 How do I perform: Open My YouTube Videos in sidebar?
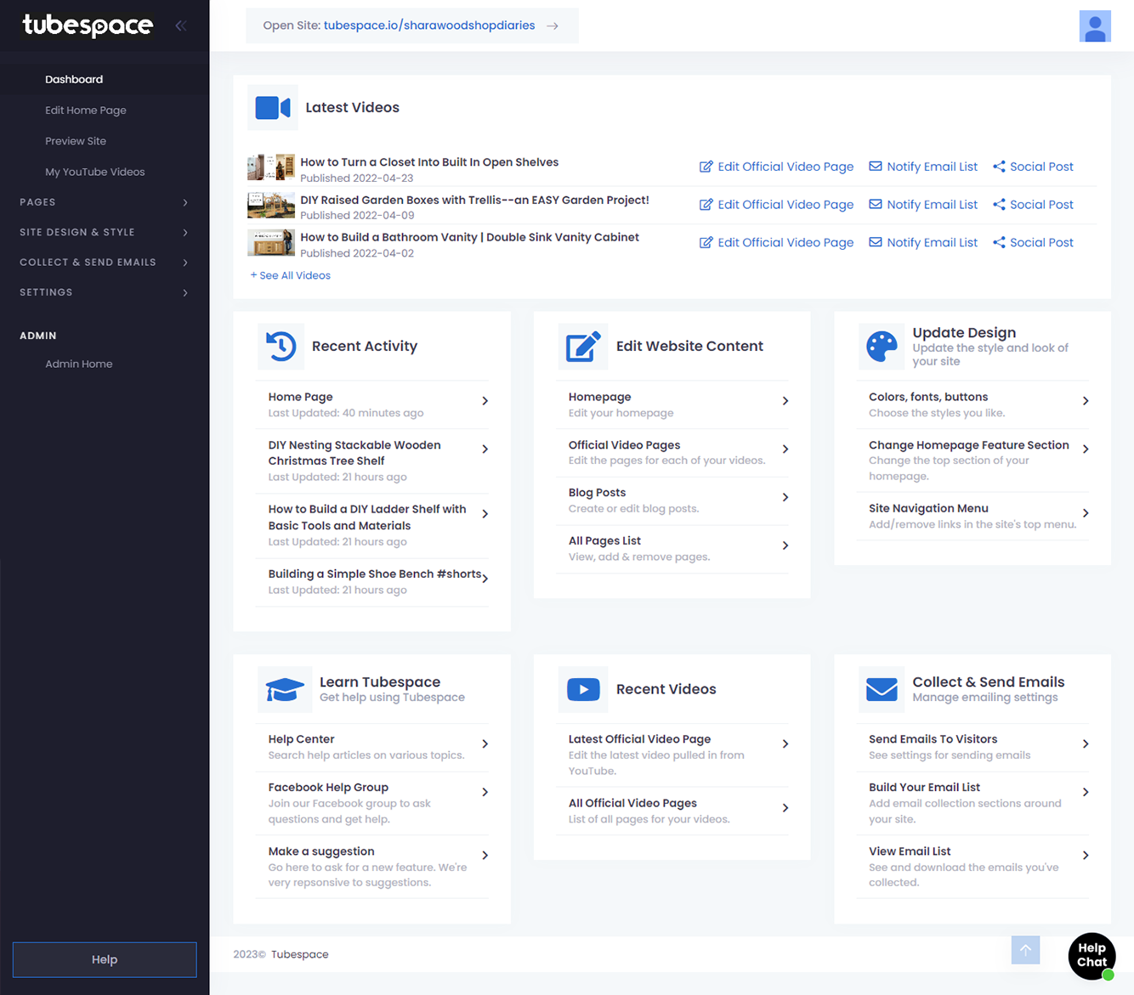click(95, 172)
